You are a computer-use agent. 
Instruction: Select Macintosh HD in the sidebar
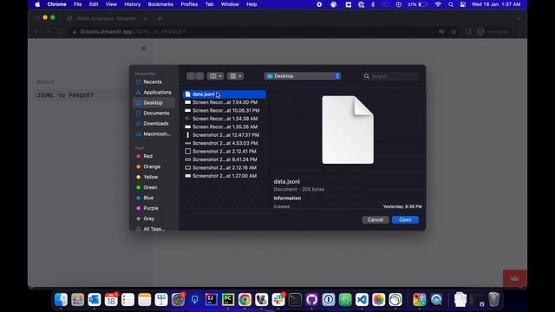point(153,134)
